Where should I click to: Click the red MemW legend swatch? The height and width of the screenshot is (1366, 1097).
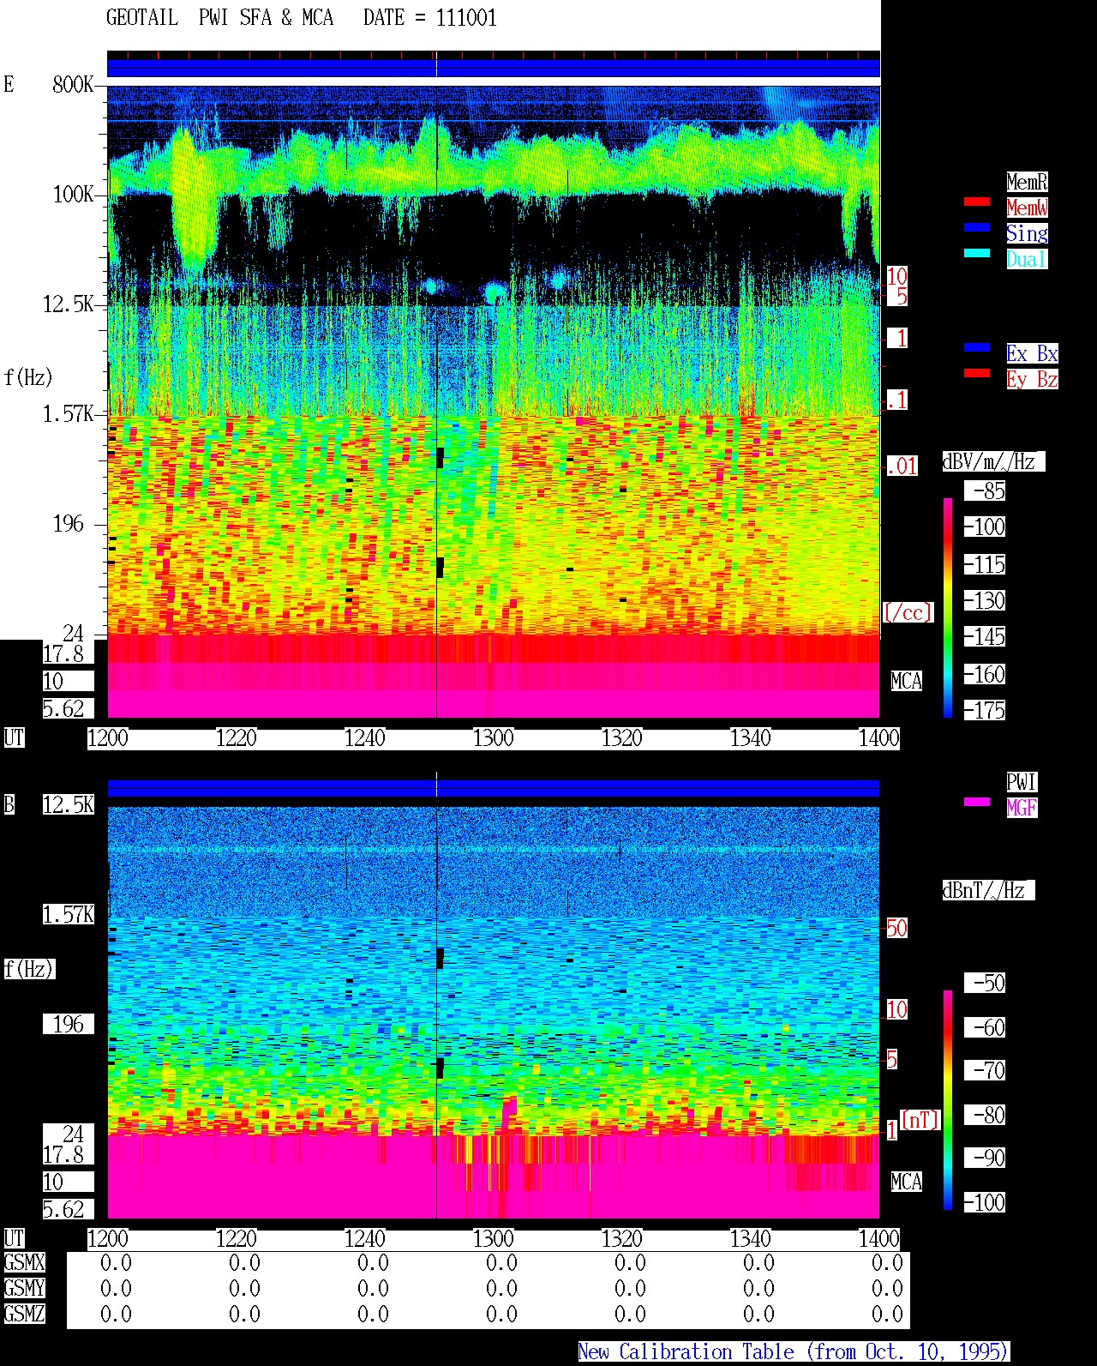[977, 202]
